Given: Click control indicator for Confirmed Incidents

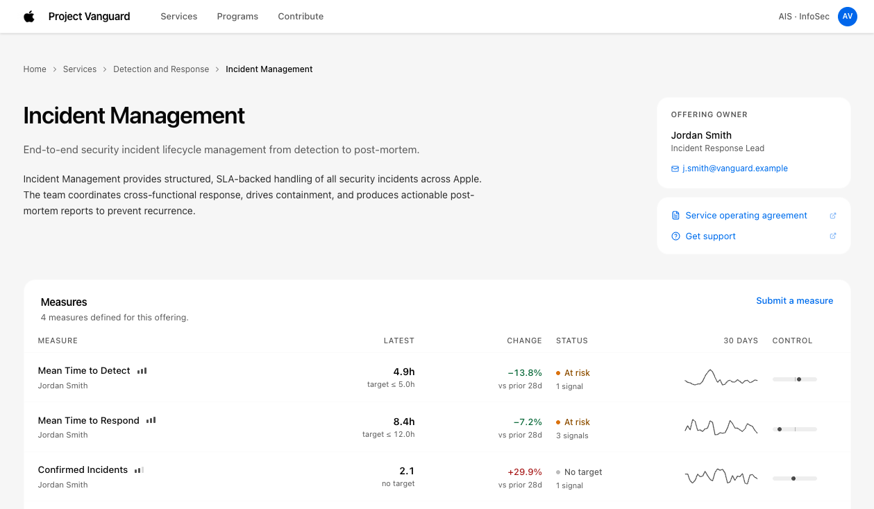Looking at the screenshot, I should (795, 478).
